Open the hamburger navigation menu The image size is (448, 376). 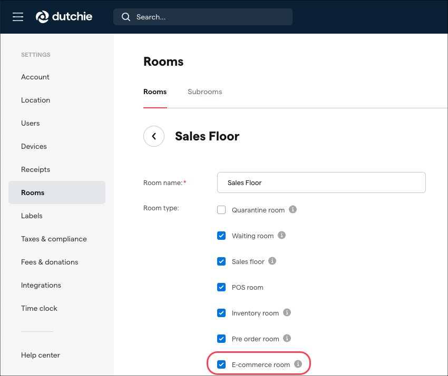[17, 16]
